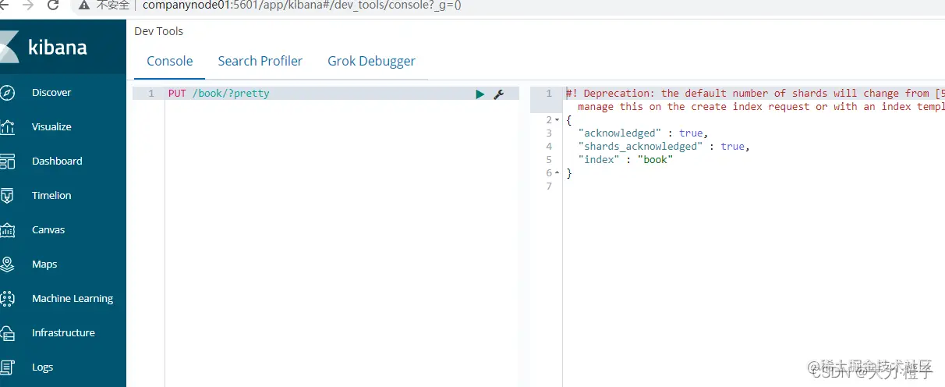Go to Maps page
This screenshot has height=387, width=945.
coord(44,264)
